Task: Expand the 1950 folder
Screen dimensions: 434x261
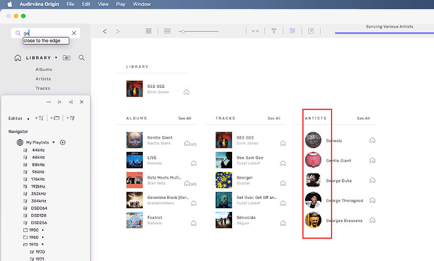Action: tap(43, 230)
